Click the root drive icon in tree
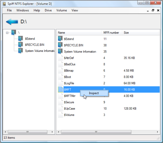163x143 pixels. pos(14,32)
